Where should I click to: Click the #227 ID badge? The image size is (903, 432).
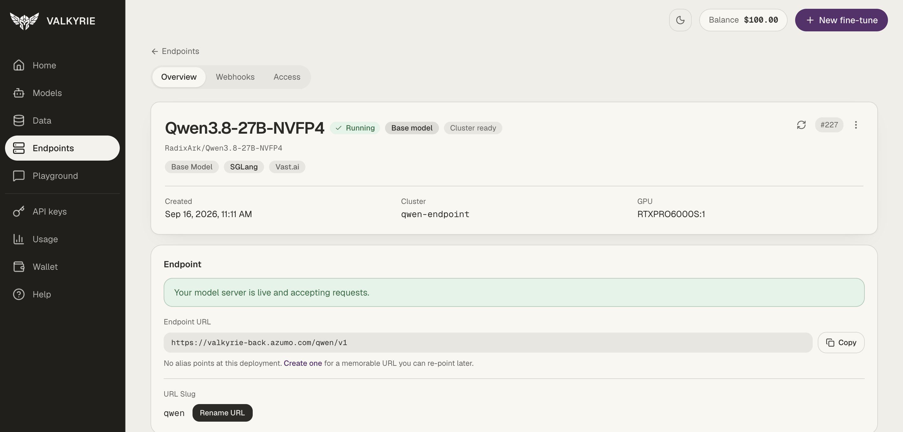(x=829, y=125)
